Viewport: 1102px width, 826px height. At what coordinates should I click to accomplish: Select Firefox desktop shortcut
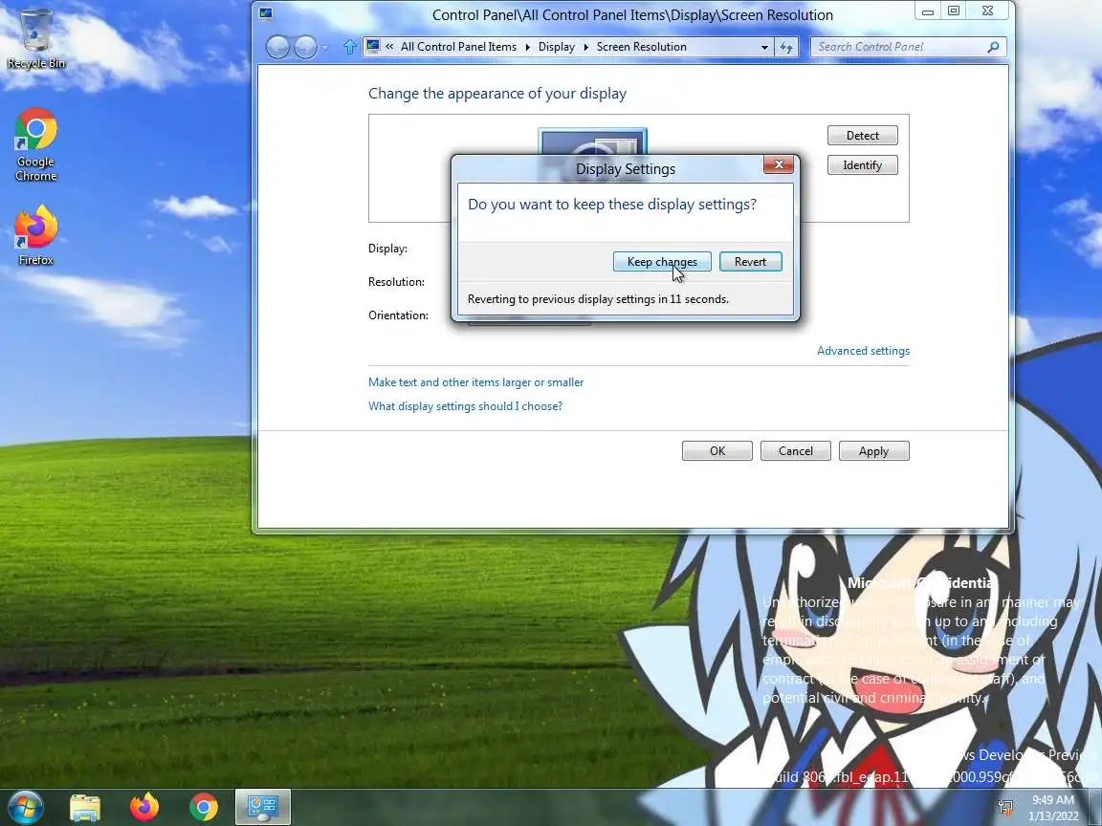tap(35, 235)
